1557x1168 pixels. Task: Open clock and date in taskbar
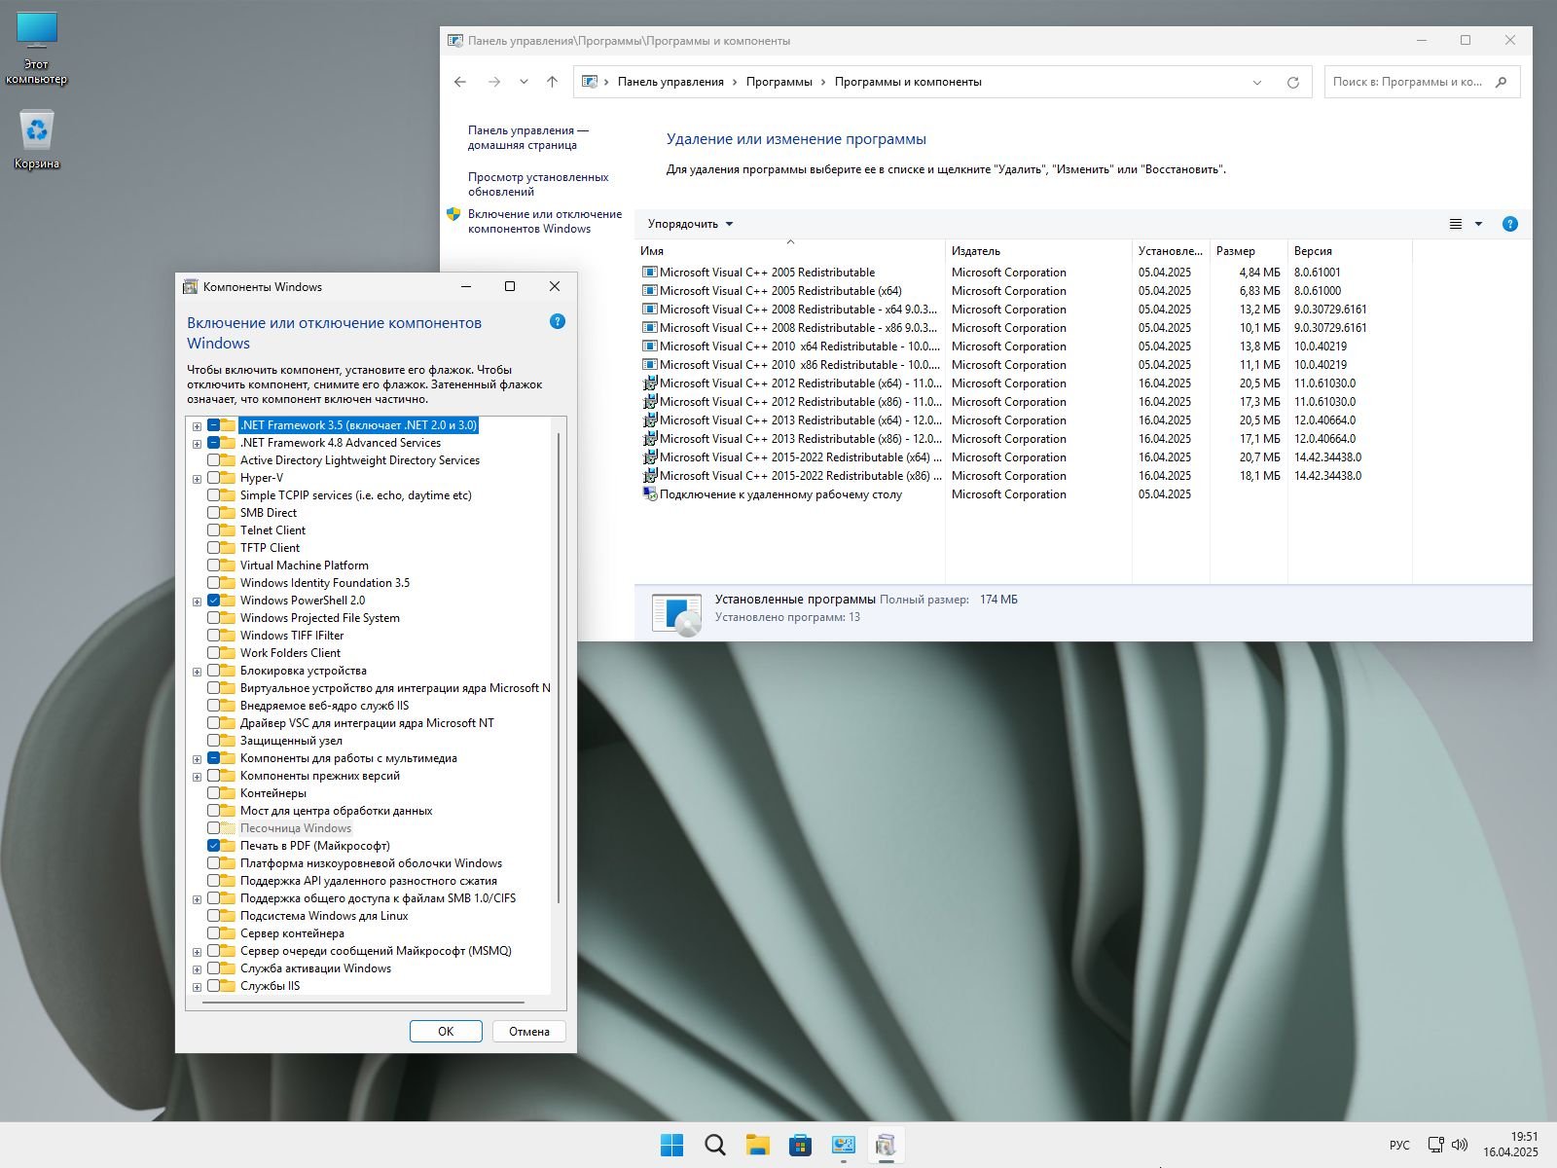tap(1510, 1145)
